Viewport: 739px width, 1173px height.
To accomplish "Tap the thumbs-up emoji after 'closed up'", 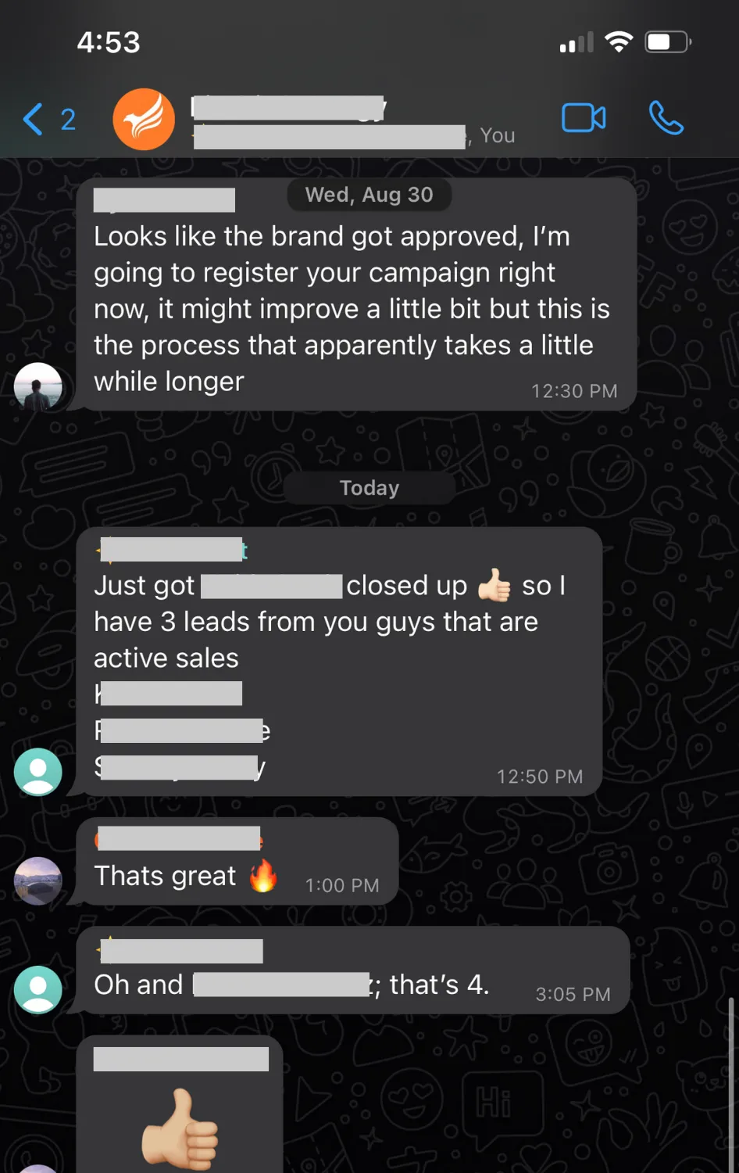I will click(x=494, y=586).
